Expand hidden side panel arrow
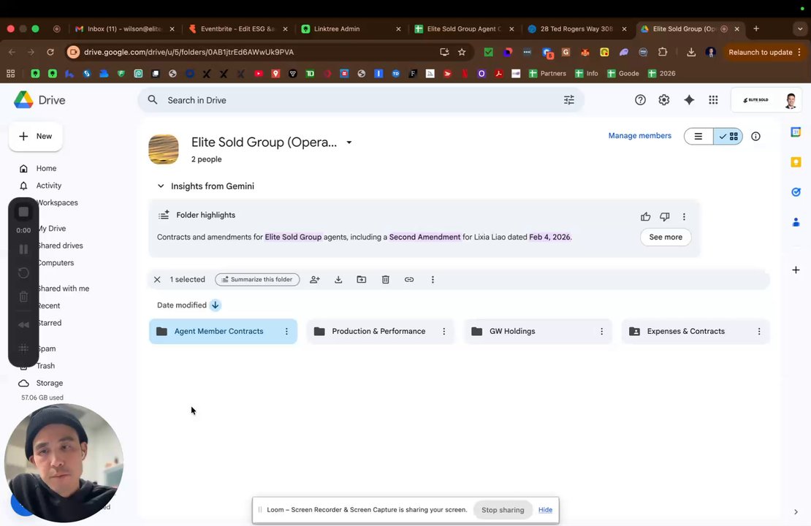Viewport: 811px width, 526px height. pyautogui.click(x=796, y=511)
